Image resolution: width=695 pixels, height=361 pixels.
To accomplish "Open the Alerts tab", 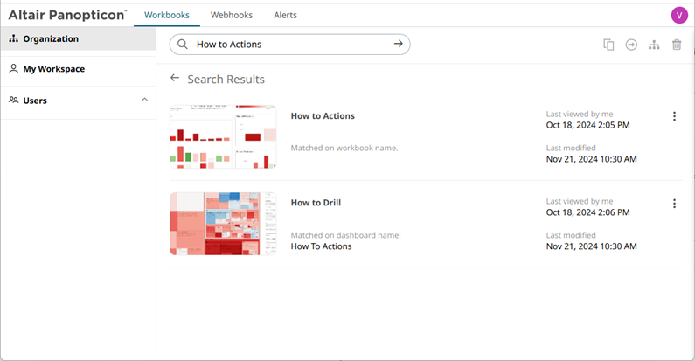I will tap(285, 15).
